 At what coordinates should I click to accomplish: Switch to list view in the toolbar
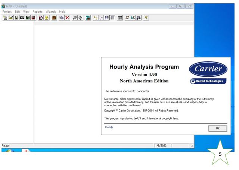(107, 18)
